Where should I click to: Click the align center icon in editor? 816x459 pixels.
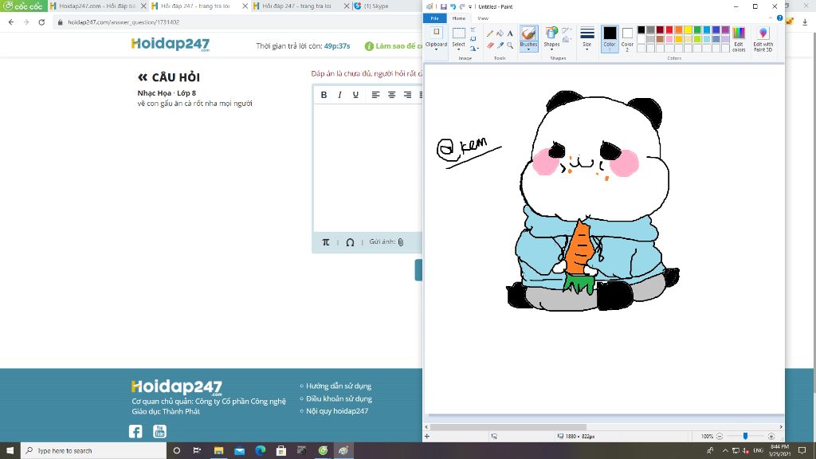pos(391,95)
